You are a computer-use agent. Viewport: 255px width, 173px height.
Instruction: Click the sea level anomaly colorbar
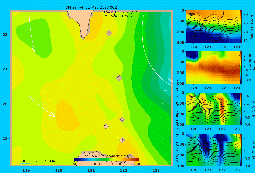point(107,160)
